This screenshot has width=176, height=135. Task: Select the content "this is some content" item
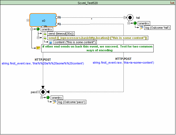75,42
